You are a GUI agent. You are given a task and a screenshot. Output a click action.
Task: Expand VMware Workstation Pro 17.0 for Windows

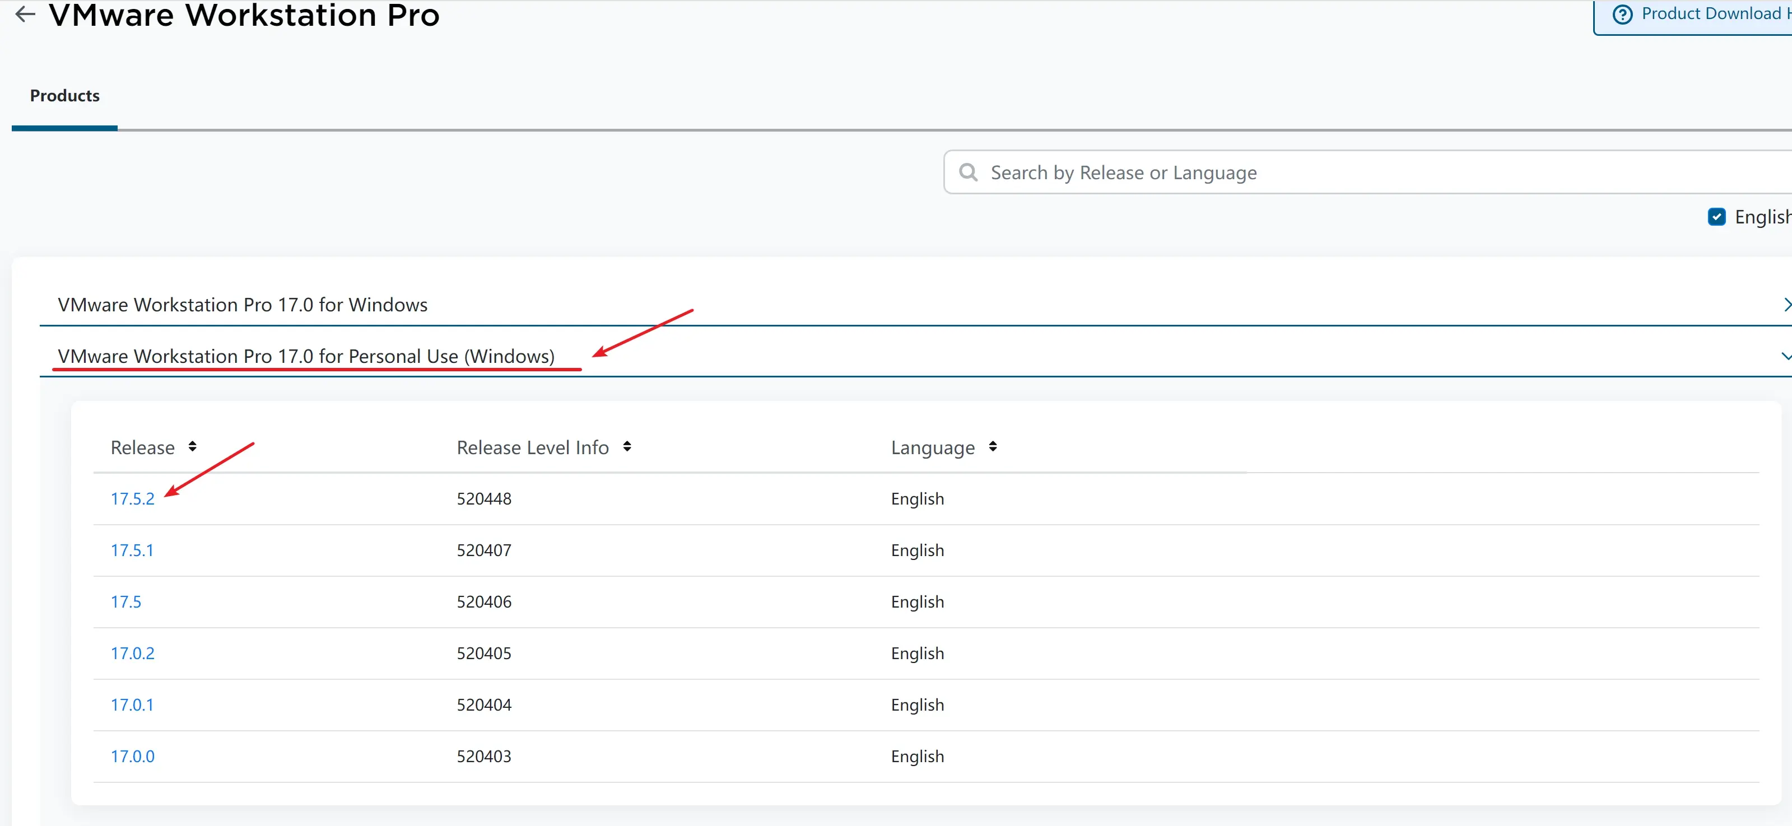(x=242, y=305)
